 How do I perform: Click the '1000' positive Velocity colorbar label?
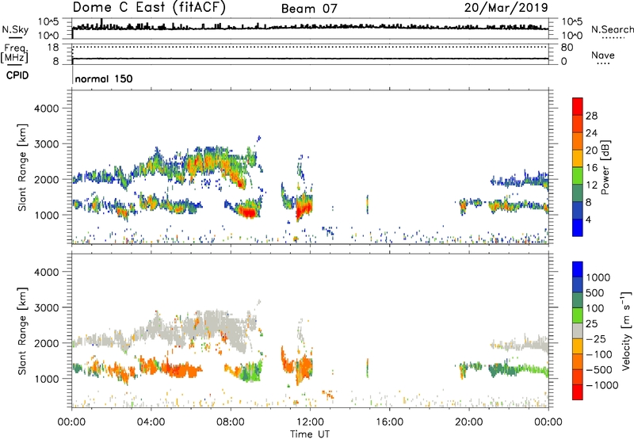coord(598,277)
